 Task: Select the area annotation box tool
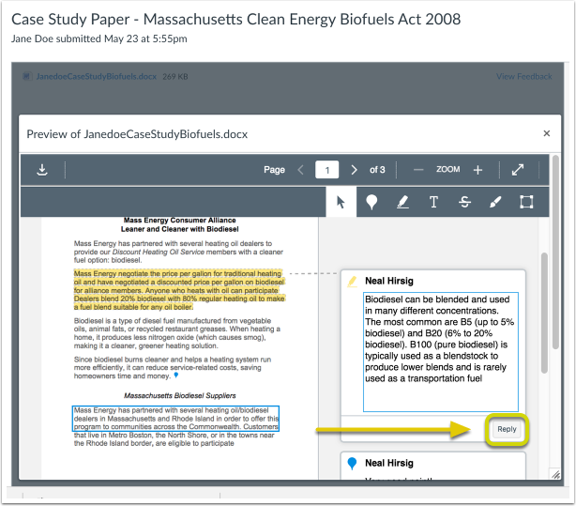526,202
